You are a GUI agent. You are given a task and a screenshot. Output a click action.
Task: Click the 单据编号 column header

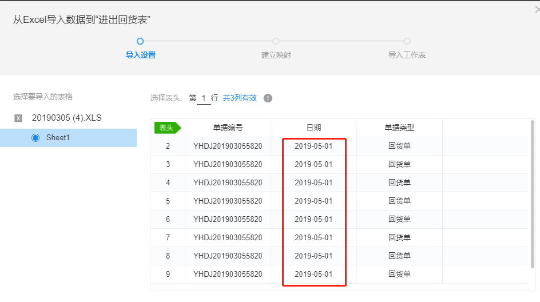coord(228,128)
